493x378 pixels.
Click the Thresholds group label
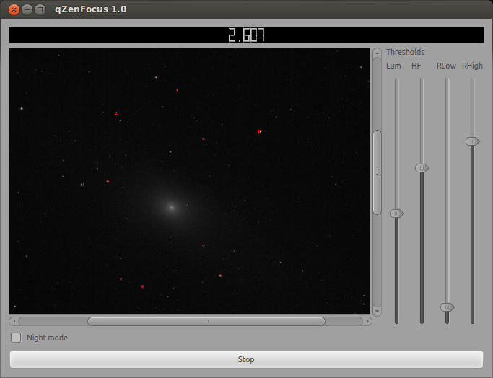(x=405, y=52)
